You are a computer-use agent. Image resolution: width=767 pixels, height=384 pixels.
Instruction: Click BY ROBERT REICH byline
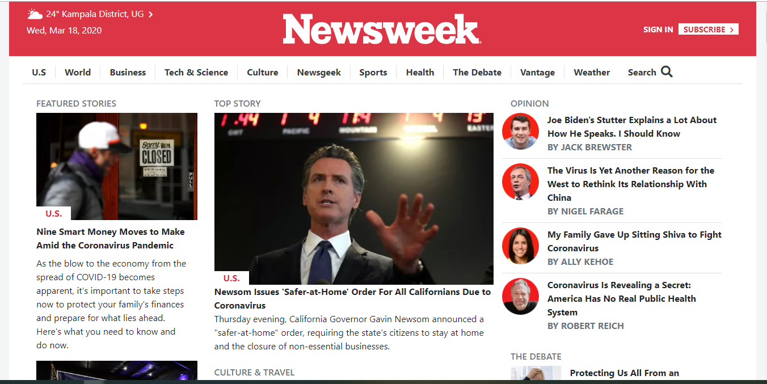point(585,326)
